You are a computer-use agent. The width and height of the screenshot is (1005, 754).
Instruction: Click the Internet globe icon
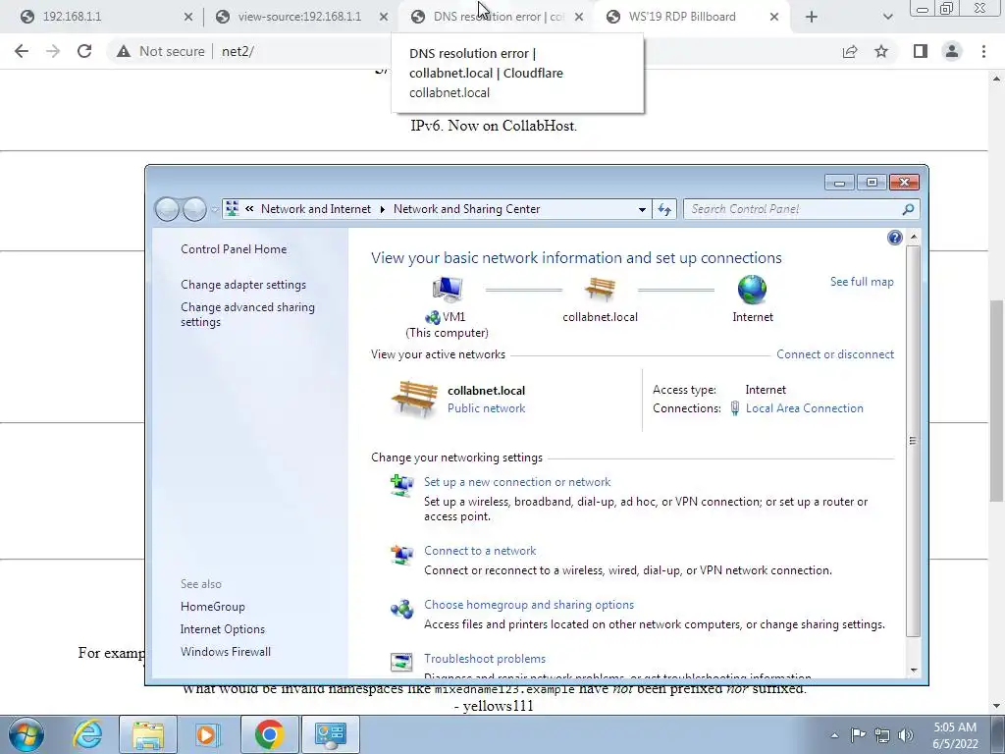click(752, 290)
